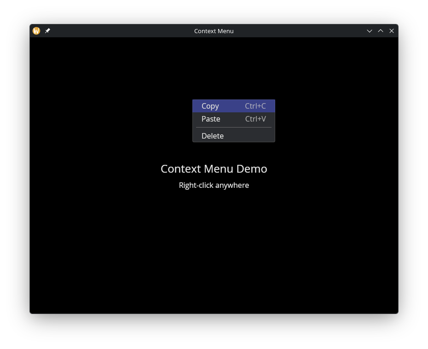Select Copy from the context menu

[x=210, y=106]
